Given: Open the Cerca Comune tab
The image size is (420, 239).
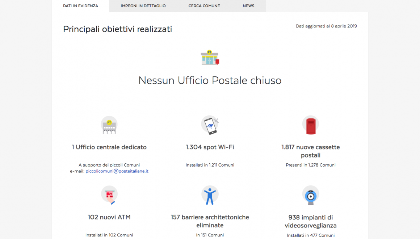Looking at the screenshot, I should (x=204, y=6).
